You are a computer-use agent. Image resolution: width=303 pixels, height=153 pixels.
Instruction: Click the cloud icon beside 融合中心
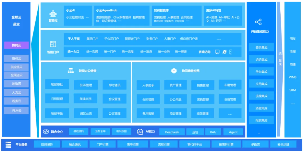point(46,132)
